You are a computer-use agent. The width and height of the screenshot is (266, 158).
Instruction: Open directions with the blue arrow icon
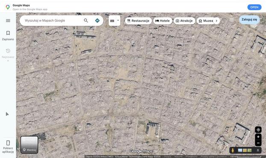coord(97,20)
